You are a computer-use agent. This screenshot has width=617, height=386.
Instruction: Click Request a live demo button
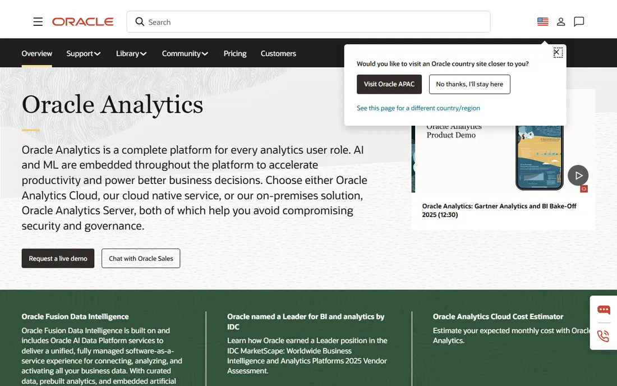pyautogui.click(x=58, y=258)
